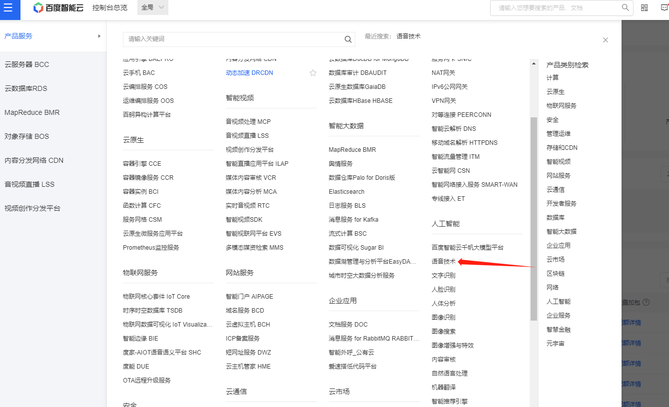Jump to 智慧金融 category
The image size is (669, 407).
[559, 330]
